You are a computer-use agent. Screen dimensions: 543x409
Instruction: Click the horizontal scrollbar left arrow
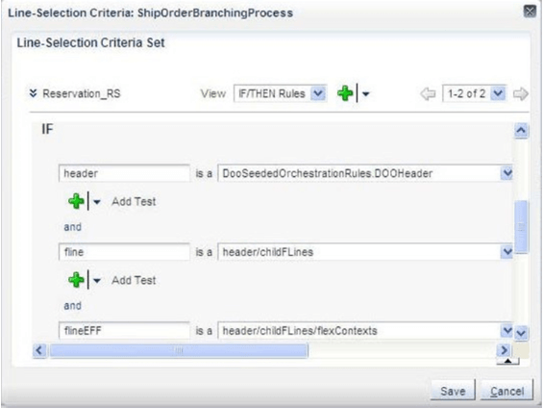(39, 350)
